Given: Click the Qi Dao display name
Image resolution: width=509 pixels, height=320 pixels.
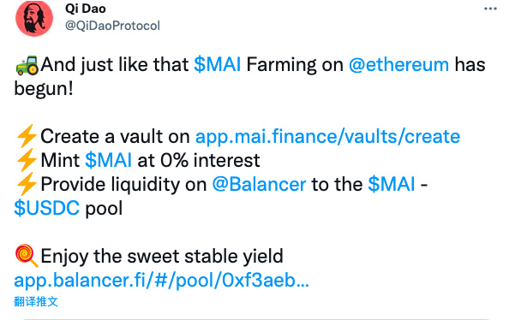Looking at the screenshot, I should tap(86, 9).
